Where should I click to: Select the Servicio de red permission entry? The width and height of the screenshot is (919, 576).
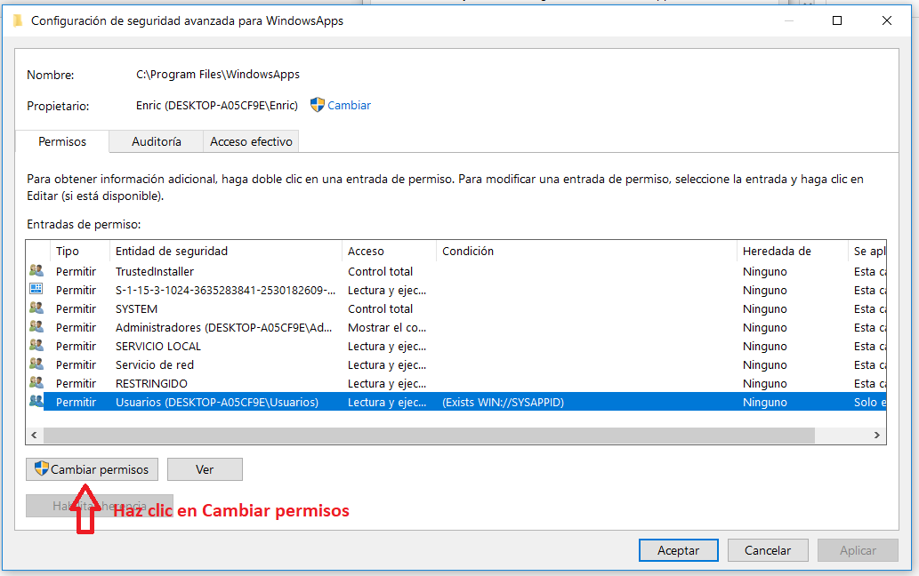point(456,365)
